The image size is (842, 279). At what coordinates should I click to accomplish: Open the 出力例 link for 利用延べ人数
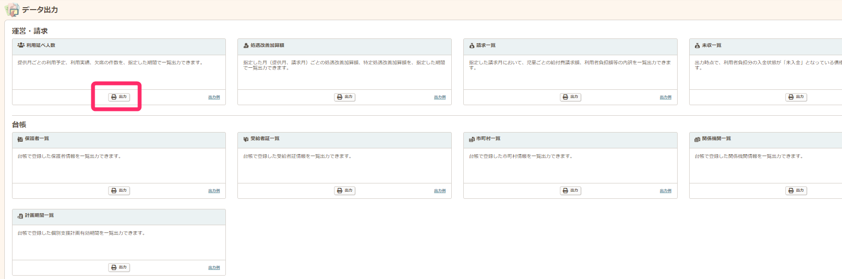pos(214,97)
